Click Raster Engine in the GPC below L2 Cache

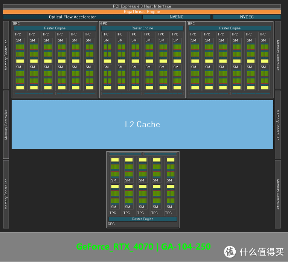pyautogui.click(x=143, y=219)
